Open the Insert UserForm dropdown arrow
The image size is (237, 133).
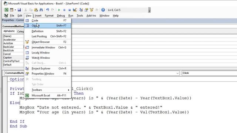point(15,10)
